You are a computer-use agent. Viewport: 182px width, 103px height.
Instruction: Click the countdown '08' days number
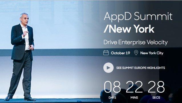tap(112, 87)
